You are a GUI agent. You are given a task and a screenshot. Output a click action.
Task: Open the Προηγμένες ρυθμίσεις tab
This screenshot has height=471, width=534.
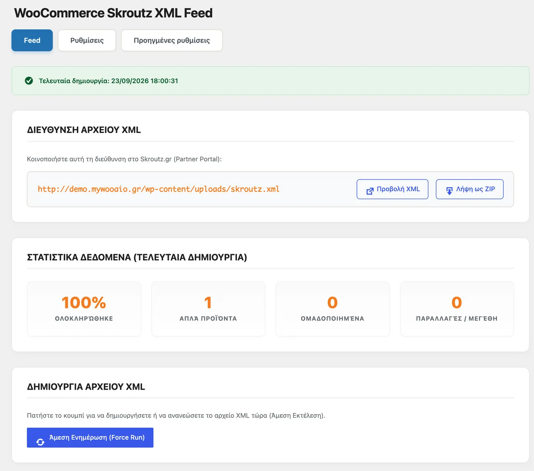[x=172, y=40]
